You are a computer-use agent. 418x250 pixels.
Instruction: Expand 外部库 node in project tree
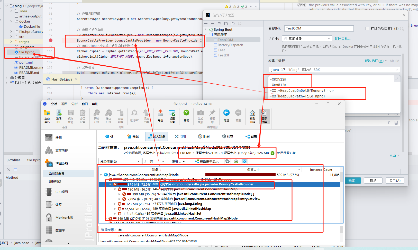(6, 78)
